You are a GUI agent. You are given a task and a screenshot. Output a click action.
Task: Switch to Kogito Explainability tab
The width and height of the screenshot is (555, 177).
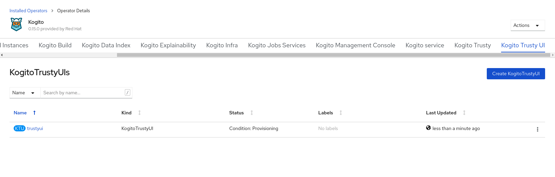point(168,45)
